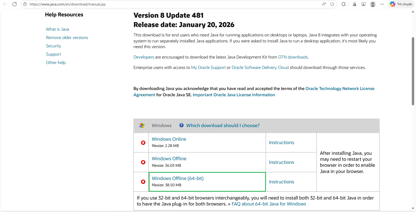
Task: Open My Oracle Support link
Action: [x=209, y=67]
